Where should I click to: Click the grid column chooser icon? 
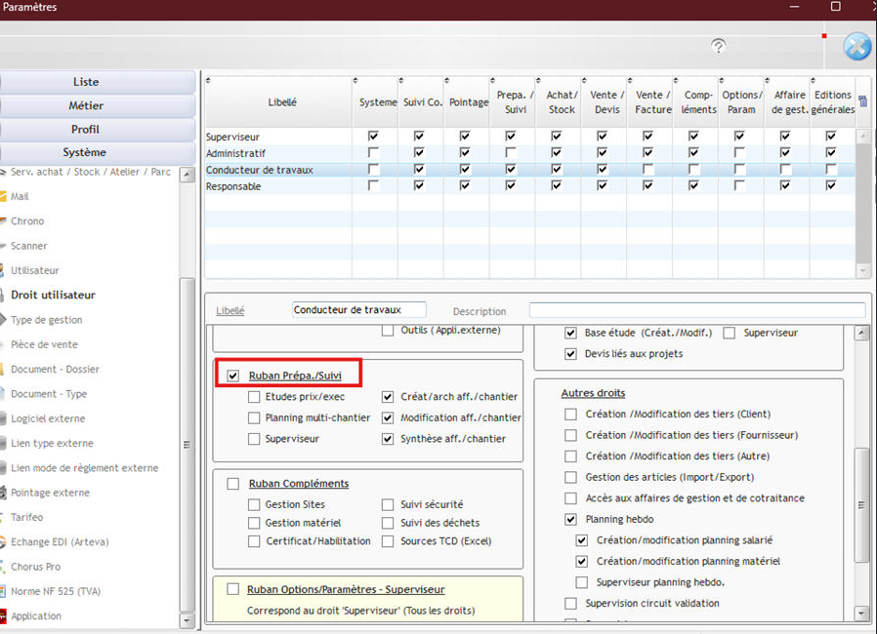[x=862, y=101]
